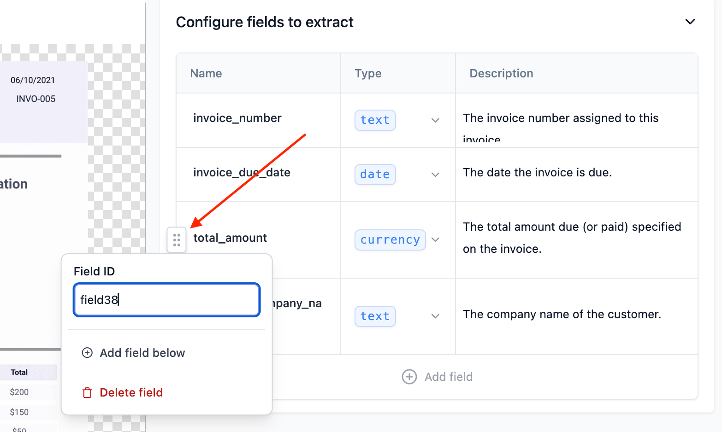This screenshot has width=722, height=432.
Task: Click the invoice_due_date field name
Action: [242, 173]
